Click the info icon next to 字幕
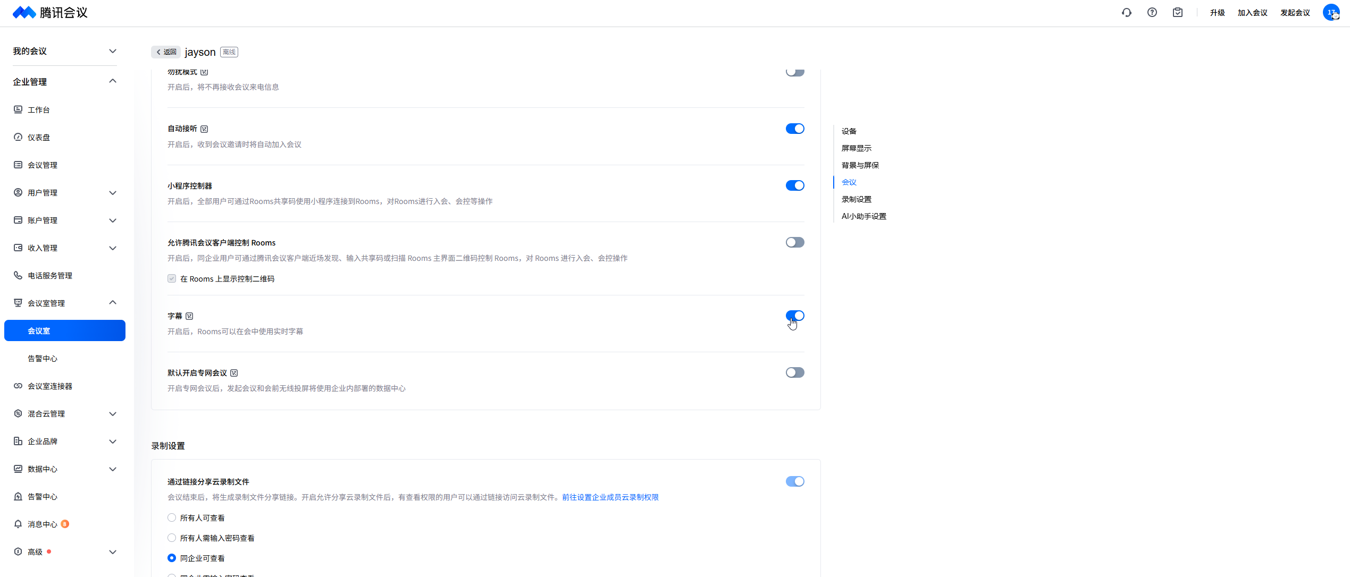This screenshot has width=1350, height=577. pos(189,316)
